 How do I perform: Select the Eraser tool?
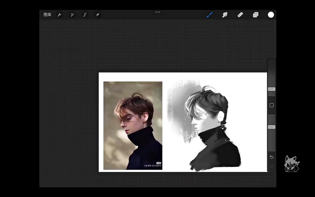coord(240,15)
